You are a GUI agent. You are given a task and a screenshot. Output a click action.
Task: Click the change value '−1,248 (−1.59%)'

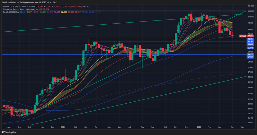coord(75,7)
